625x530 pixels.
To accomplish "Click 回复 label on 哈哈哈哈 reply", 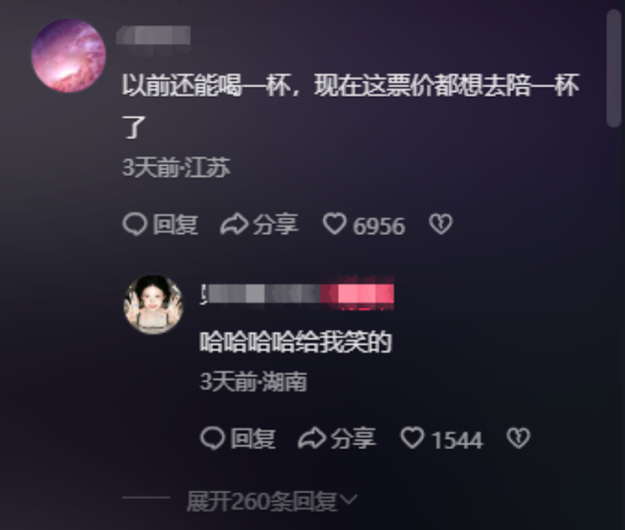I will click(253, 439).
